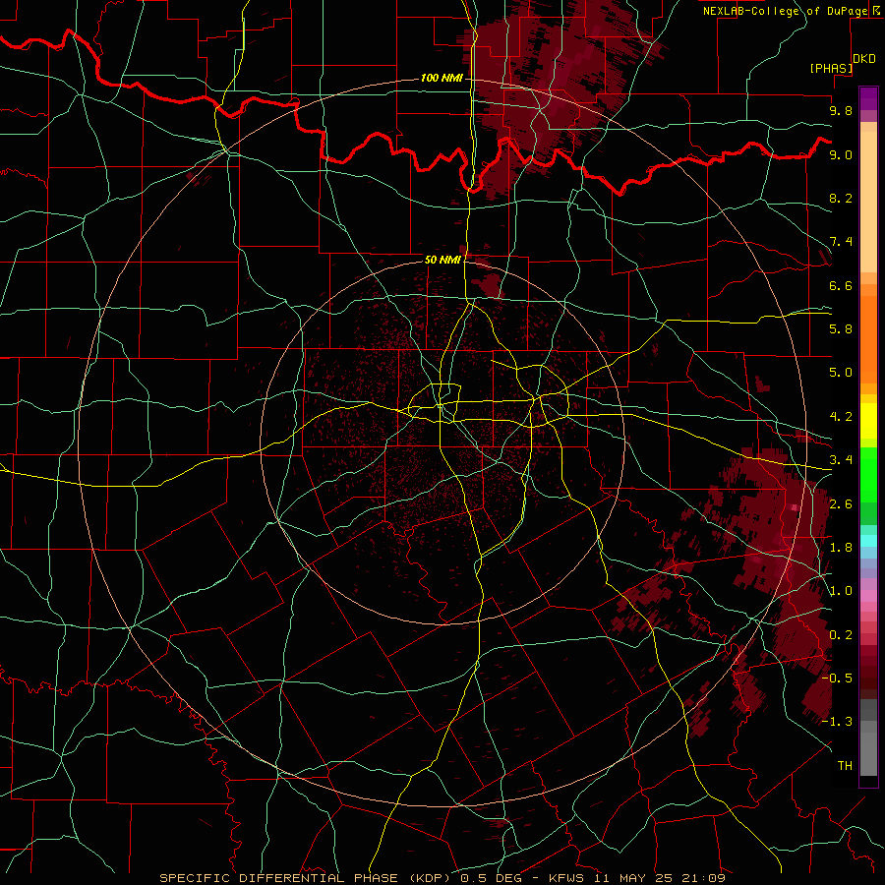Select the 8.2 scale value
Image resolution: width=885 pixels, height=885 pixels.
[841, 198]
